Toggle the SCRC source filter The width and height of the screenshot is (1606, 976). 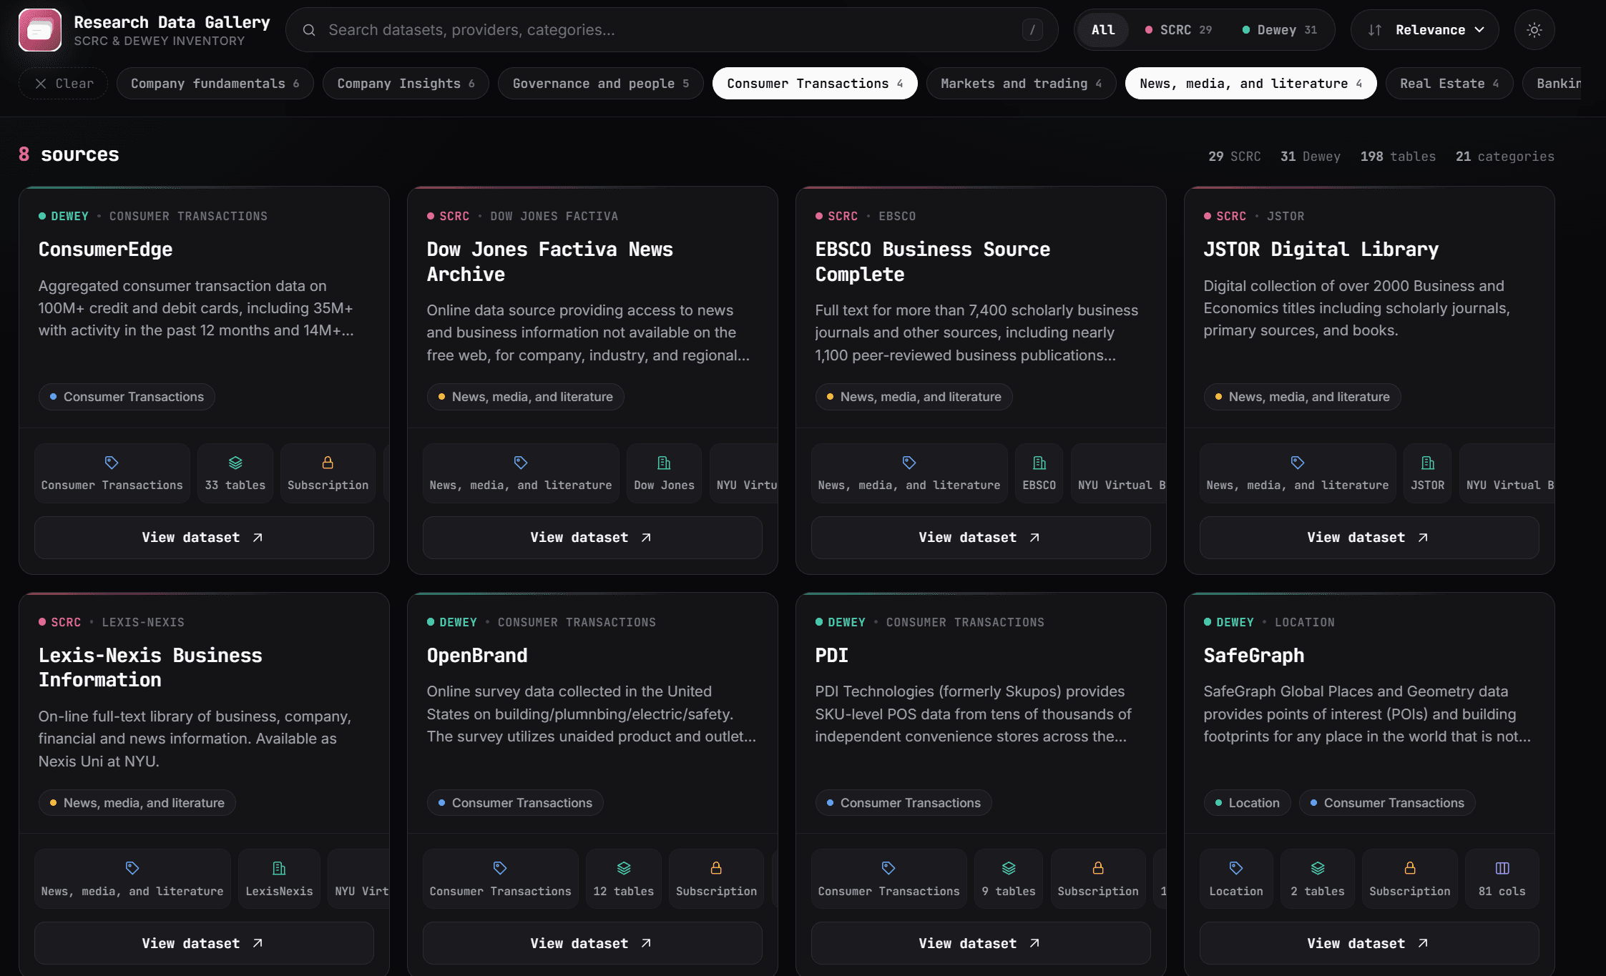[1178, 30]
